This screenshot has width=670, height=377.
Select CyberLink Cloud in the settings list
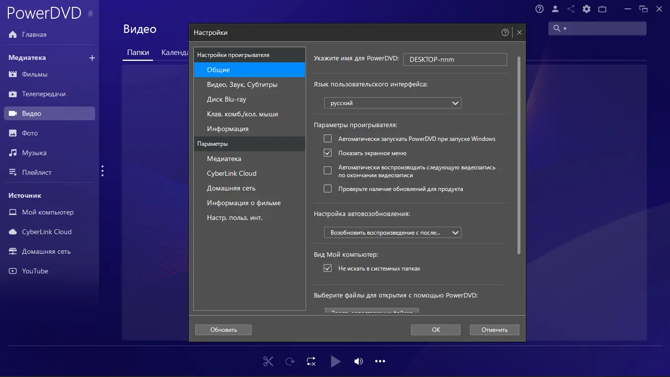(x=250, y=173)
